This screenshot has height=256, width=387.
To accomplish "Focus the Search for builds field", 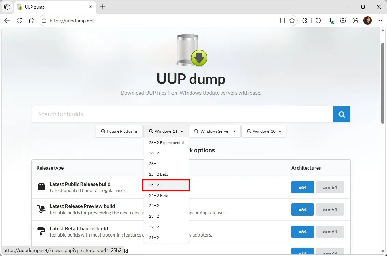I will click(x=182, y=114).
